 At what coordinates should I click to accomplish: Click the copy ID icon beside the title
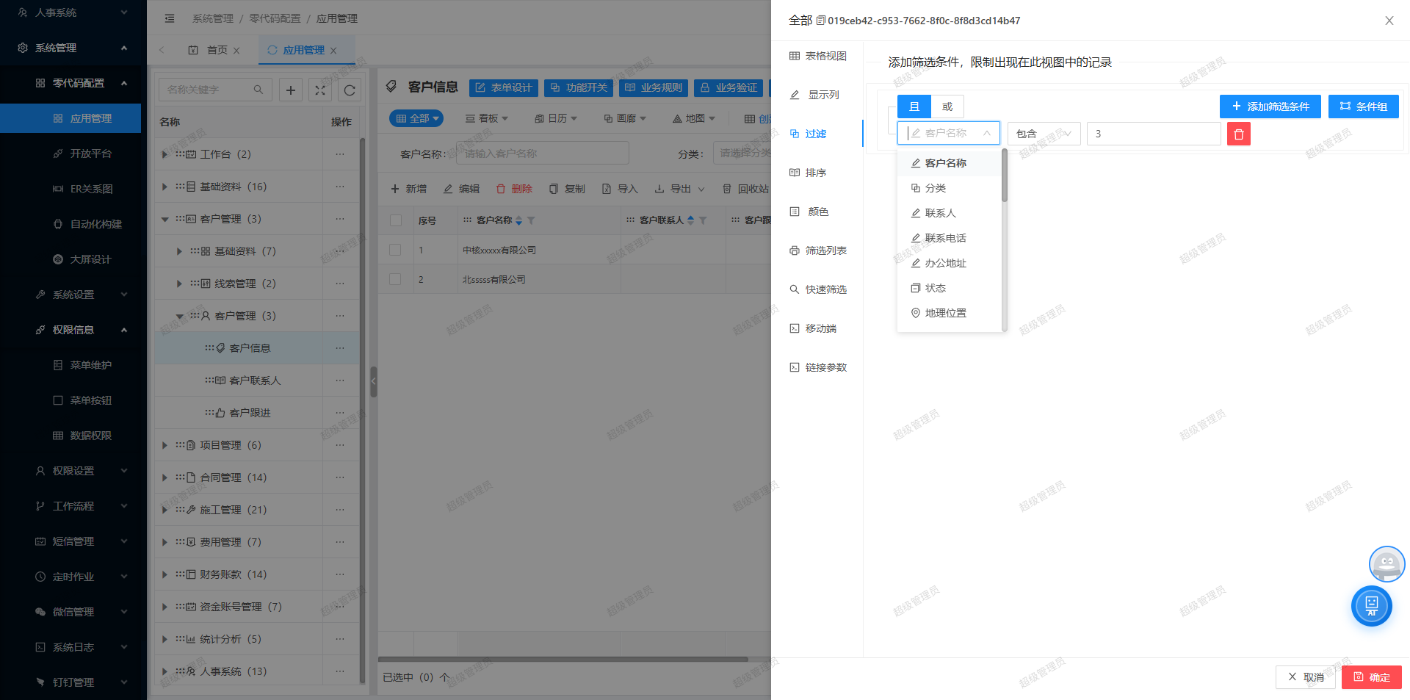[821, 21]
